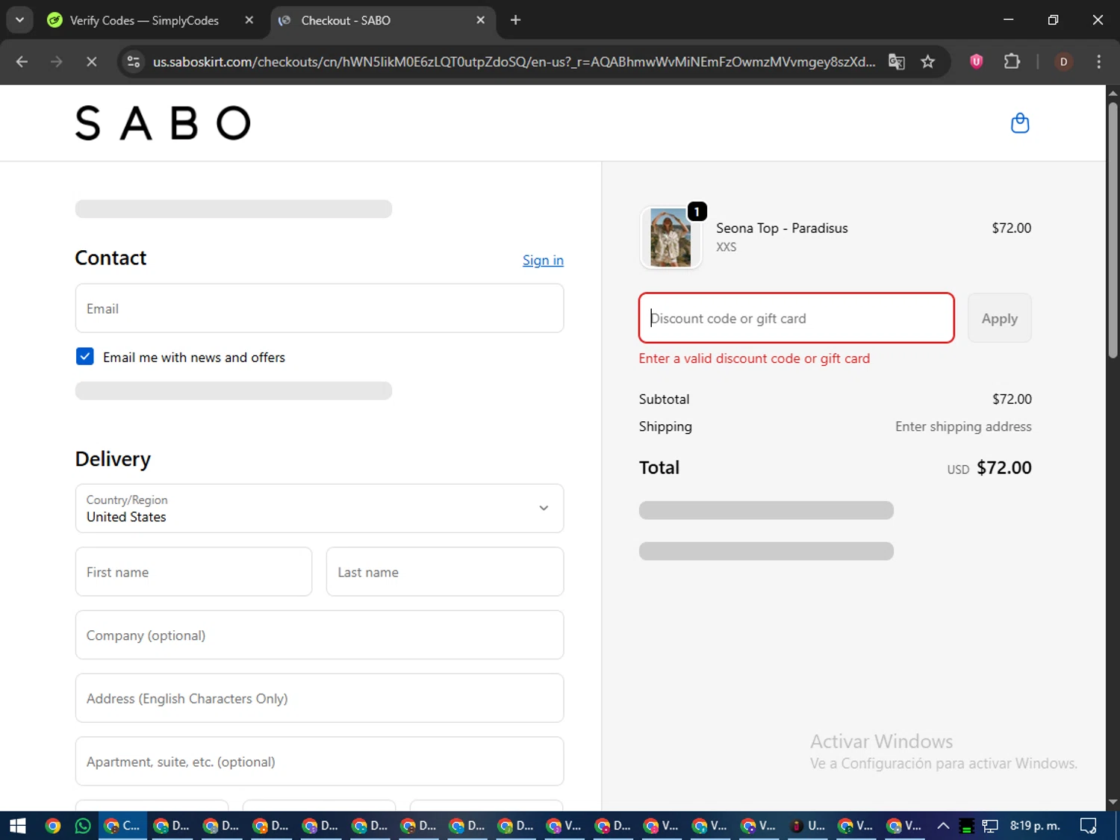Show hidden system tray icons

(x=943, y=826)
